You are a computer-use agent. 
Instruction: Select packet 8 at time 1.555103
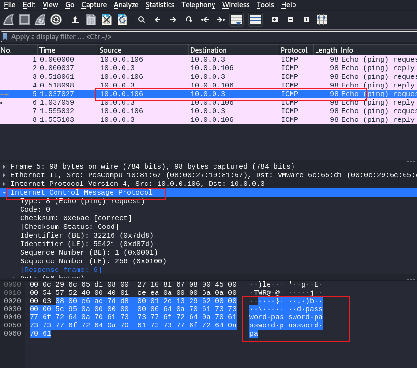click(209, 120)
